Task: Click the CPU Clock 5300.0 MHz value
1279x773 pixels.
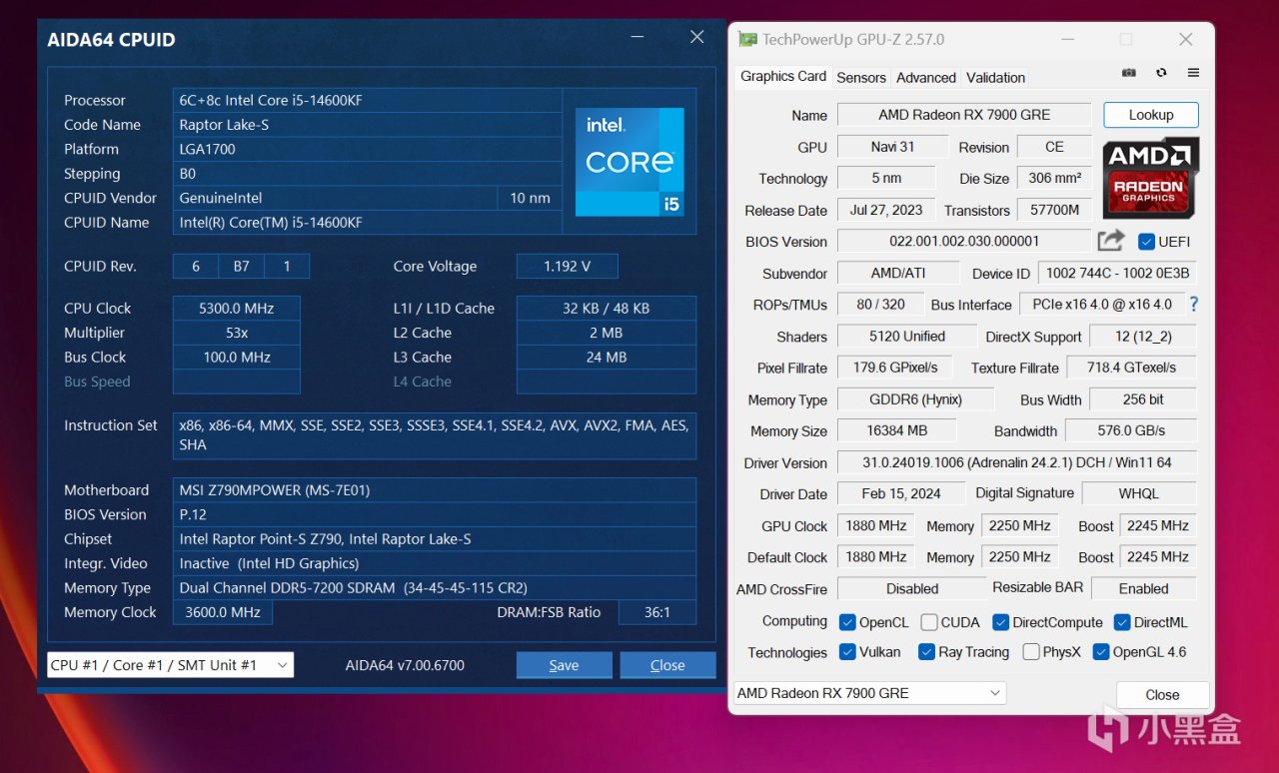Action: coord(237,309)
